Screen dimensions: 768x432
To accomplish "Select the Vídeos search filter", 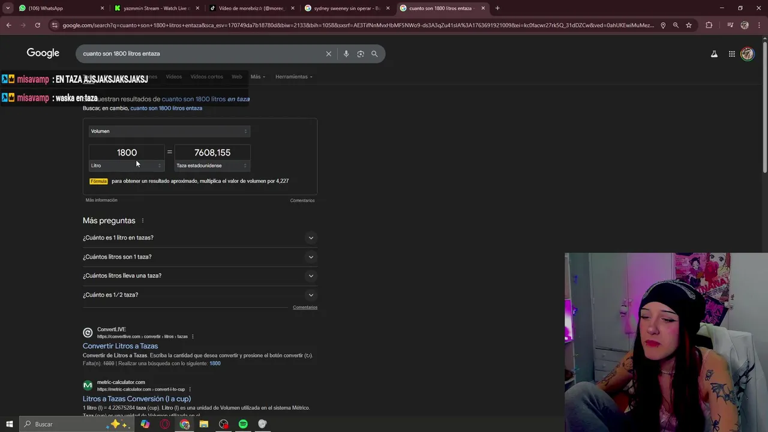I will (x=174, y=77).
